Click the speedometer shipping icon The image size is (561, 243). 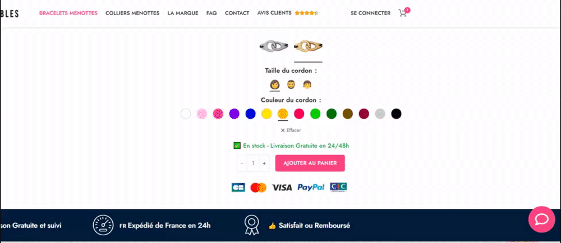coord(103,225)
